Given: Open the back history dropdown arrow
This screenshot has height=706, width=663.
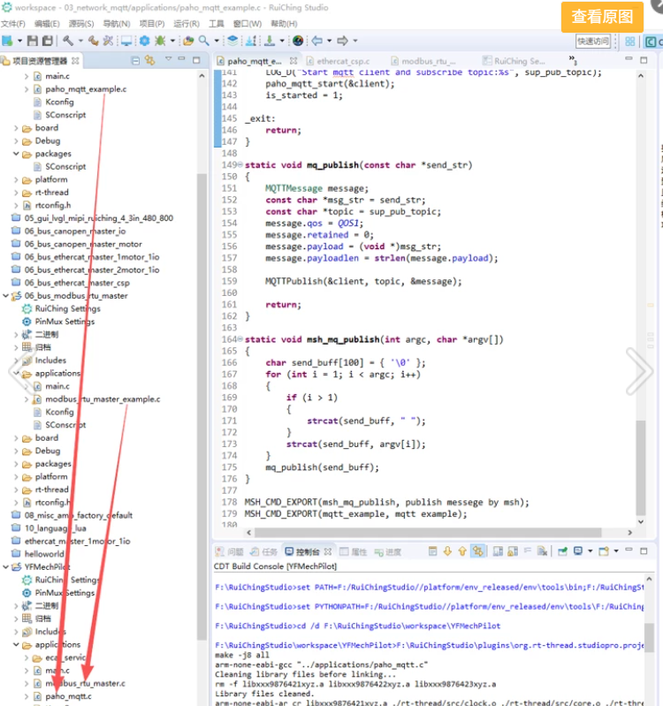Looking at the screenshot, I should pyautogui.click(x=329, y=41).
